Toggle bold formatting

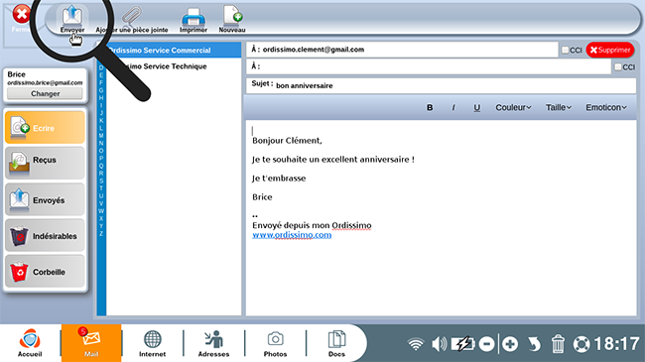coord(430,107)
